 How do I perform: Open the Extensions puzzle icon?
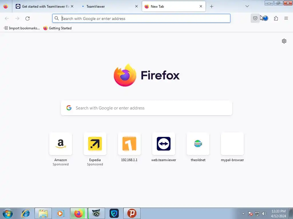pyautogui.click(x=276, y=18)
